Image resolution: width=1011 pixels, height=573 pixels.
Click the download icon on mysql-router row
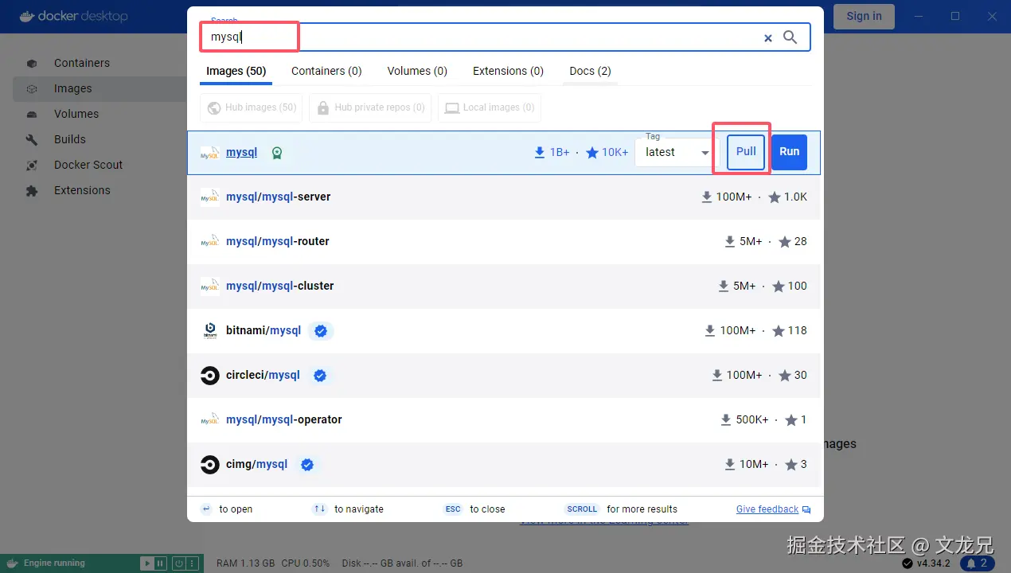tap(730, 241)
